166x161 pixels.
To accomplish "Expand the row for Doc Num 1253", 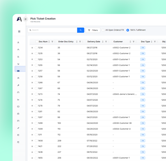I will pyautogui.click(x=32, y=59).
